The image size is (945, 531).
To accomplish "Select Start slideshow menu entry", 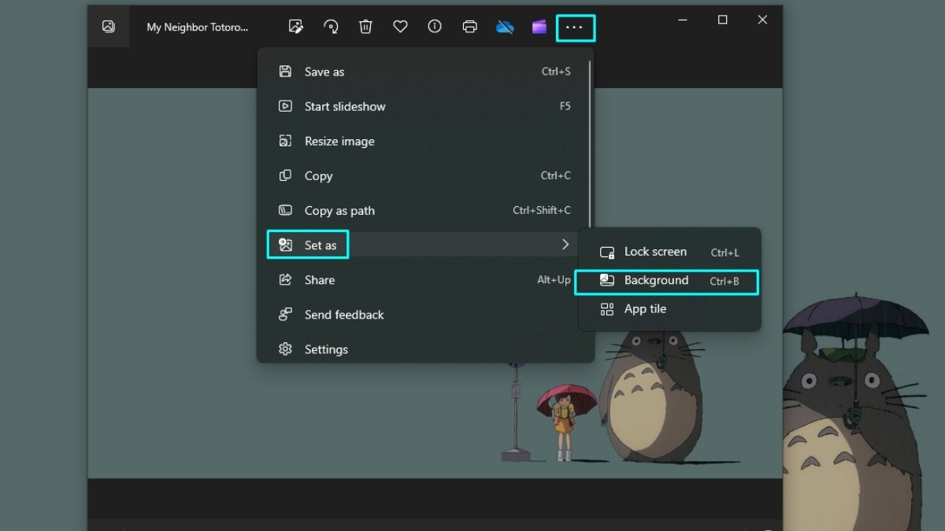I will click(425, 106).
